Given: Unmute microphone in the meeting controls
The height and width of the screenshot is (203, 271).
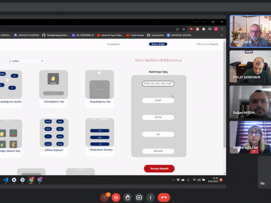Looking at the screenshot, I should point(104,198).
